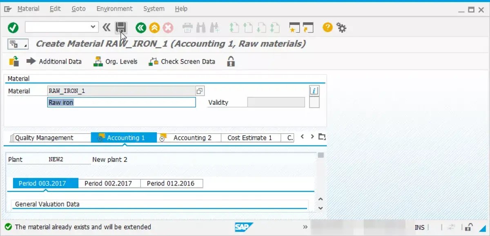Screen dimensions: 490x236
Task: Click the Find binoculars icon
Action: coord(200,28)
